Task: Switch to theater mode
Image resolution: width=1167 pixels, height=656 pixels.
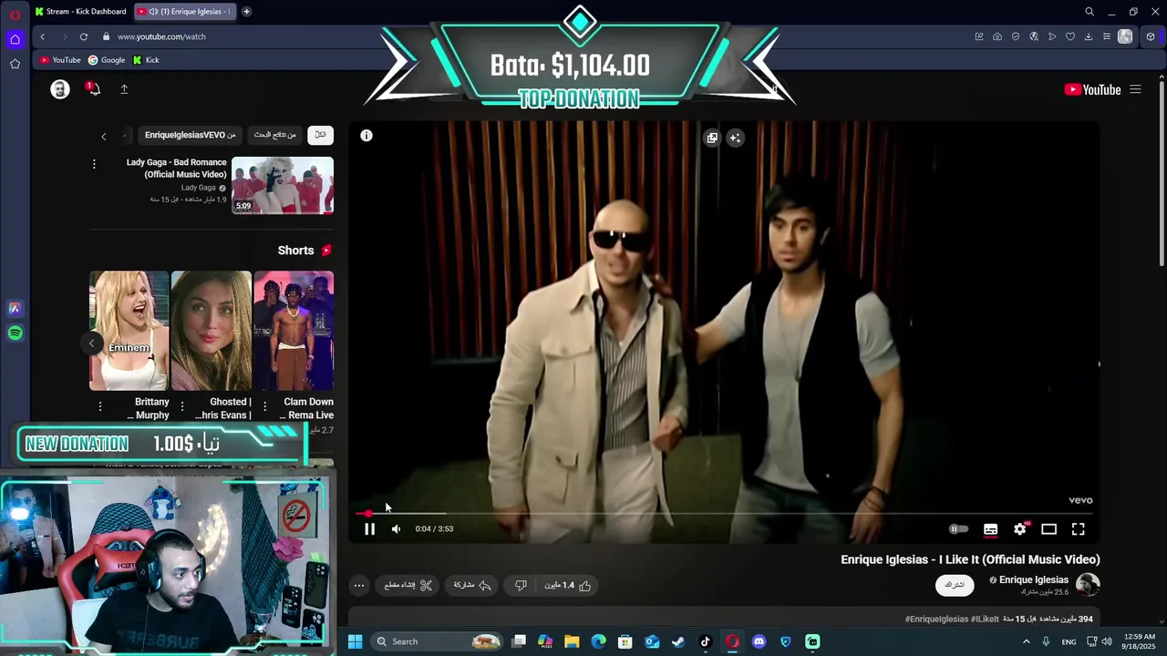Action: (x=1049, y=528)
